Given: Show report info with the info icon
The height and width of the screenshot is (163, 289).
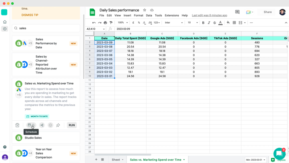Looking at the screenshot, I should coord(50,125).
